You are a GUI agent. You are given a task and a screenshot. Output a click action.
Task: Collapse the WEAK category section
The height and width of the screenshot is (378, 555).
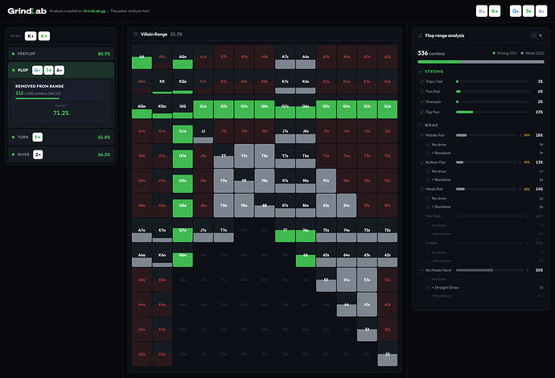[419, 125]
